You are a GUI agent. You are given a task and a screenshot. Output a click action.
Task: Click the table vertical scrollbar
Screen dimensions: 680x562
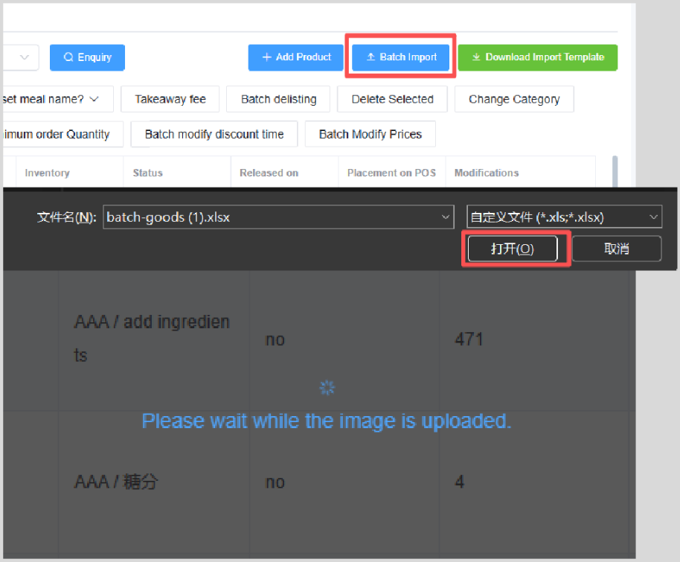[x=615, y=173]
